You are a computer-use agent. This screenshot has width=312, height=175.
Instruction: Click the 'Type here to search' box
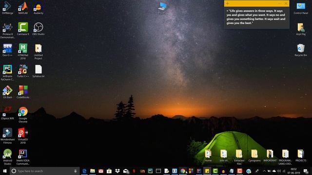[44, 171]
